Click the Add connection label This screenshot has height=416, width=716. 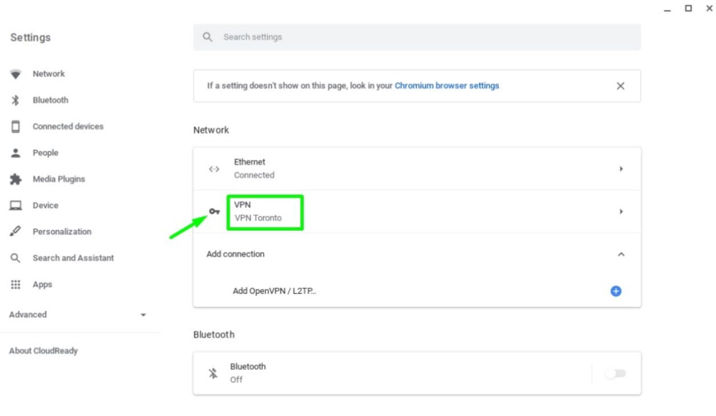(x=236, y=255)
